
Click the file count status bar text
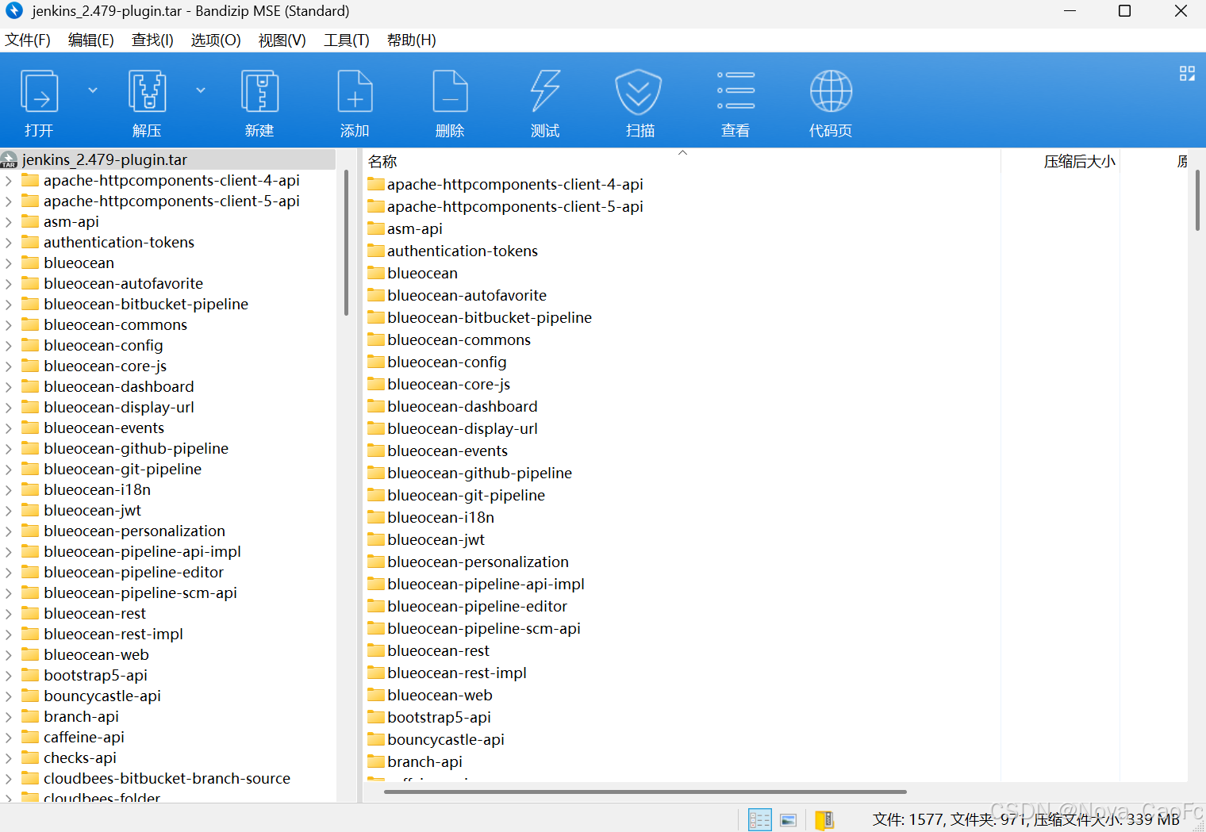pos(1026,819)
